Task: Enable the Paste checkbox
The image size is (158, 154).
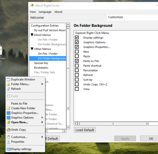Action: [x=77, y=56]
